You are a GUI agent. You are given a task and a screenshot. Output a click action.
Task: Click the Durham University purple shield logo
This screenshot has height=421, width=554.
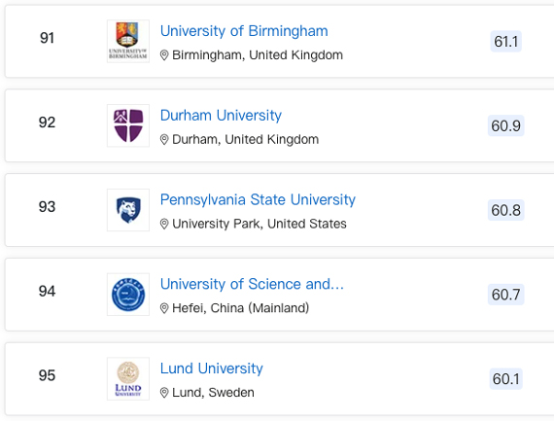(128, 125)
